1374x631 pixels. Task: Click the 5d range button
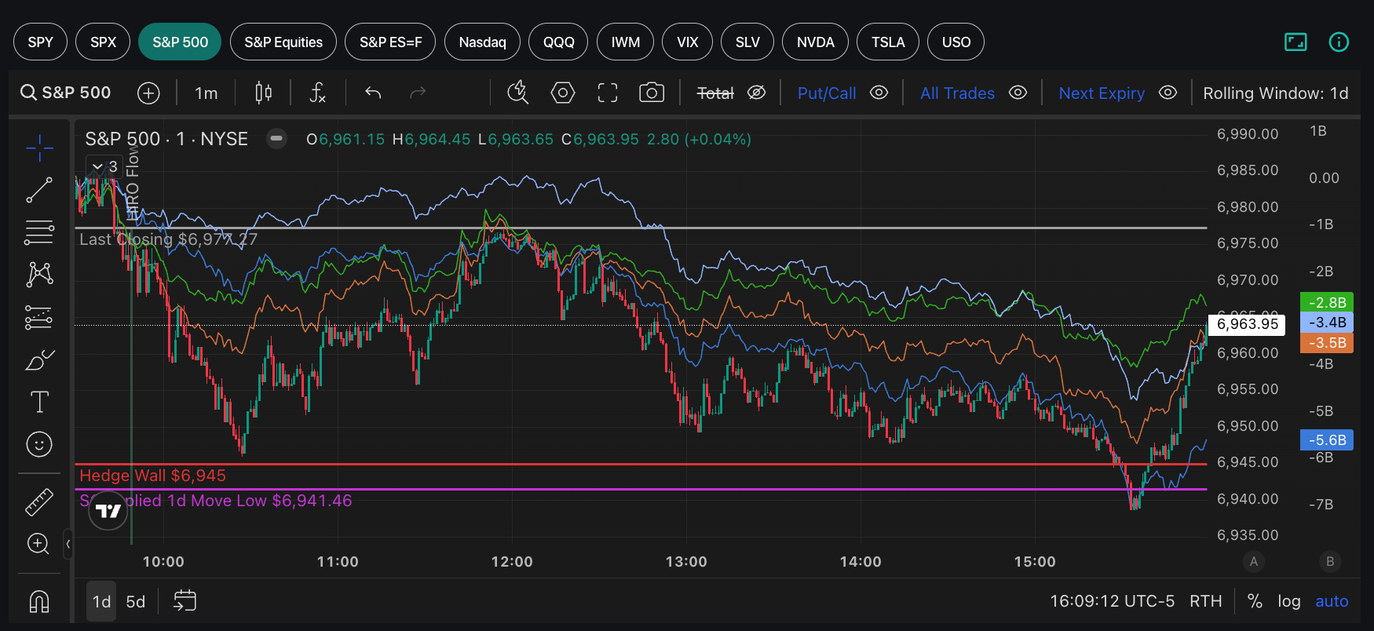point(136,601)
